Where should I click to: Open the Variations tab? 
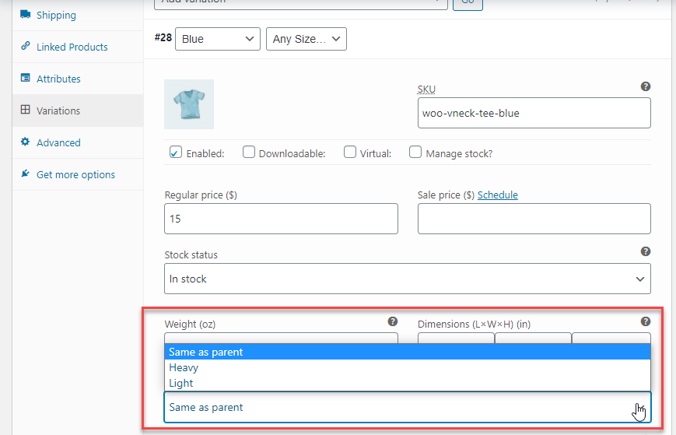(x=78, y=111)
